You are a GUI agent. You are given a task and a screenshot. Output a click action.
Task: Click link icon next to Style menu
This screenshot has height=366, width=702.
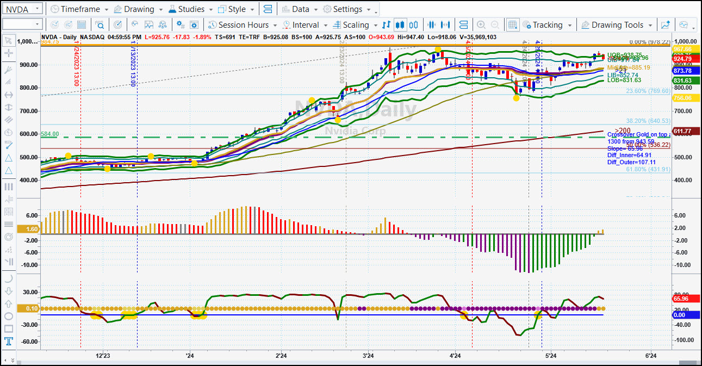click(266, 9)
